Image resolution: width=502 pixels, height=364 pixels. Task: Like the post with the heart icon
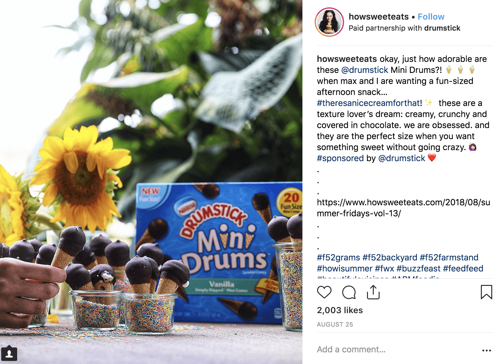[x=324, y=292]
